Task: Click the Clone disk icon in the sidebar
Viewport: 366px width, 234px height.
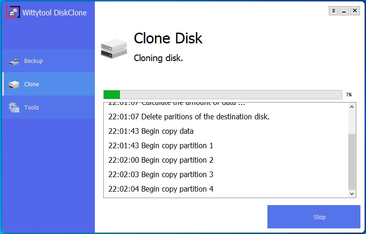Action: click(14, 84)
